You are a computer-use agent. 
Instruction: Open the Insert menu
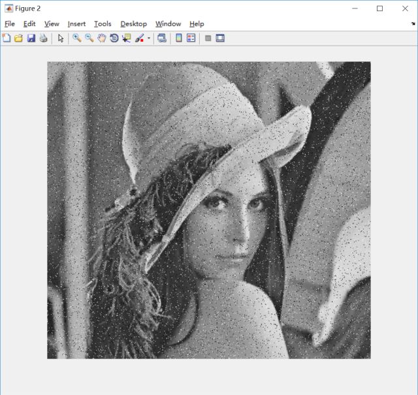tap(76, 24)
